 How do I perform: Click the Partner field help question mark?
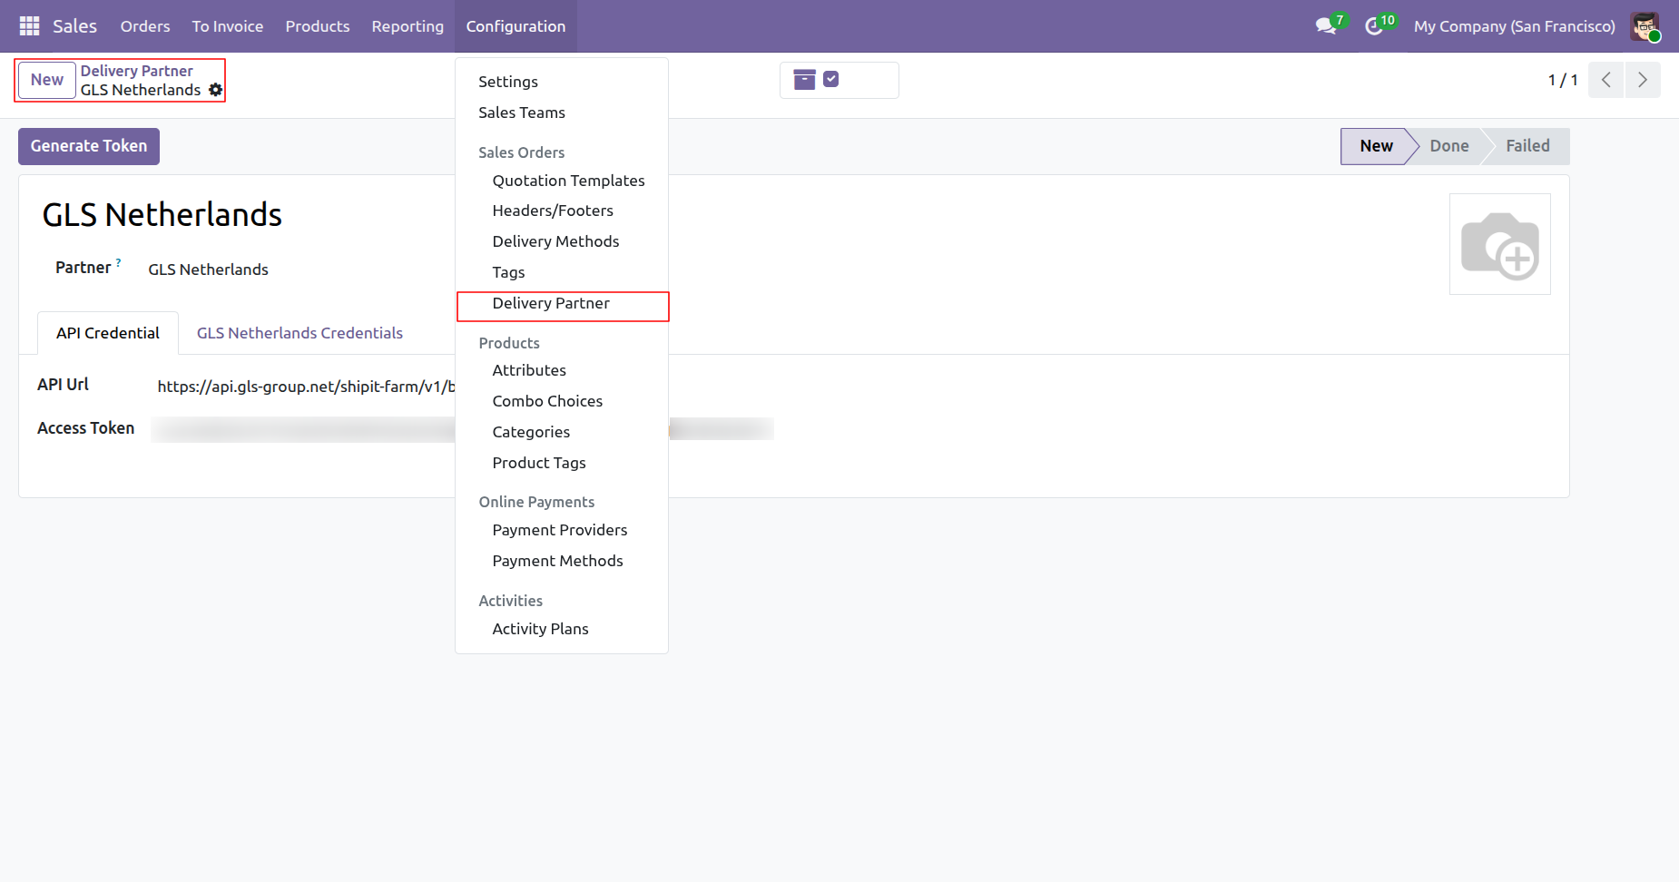pyautogui.click(x=119, y=262)
